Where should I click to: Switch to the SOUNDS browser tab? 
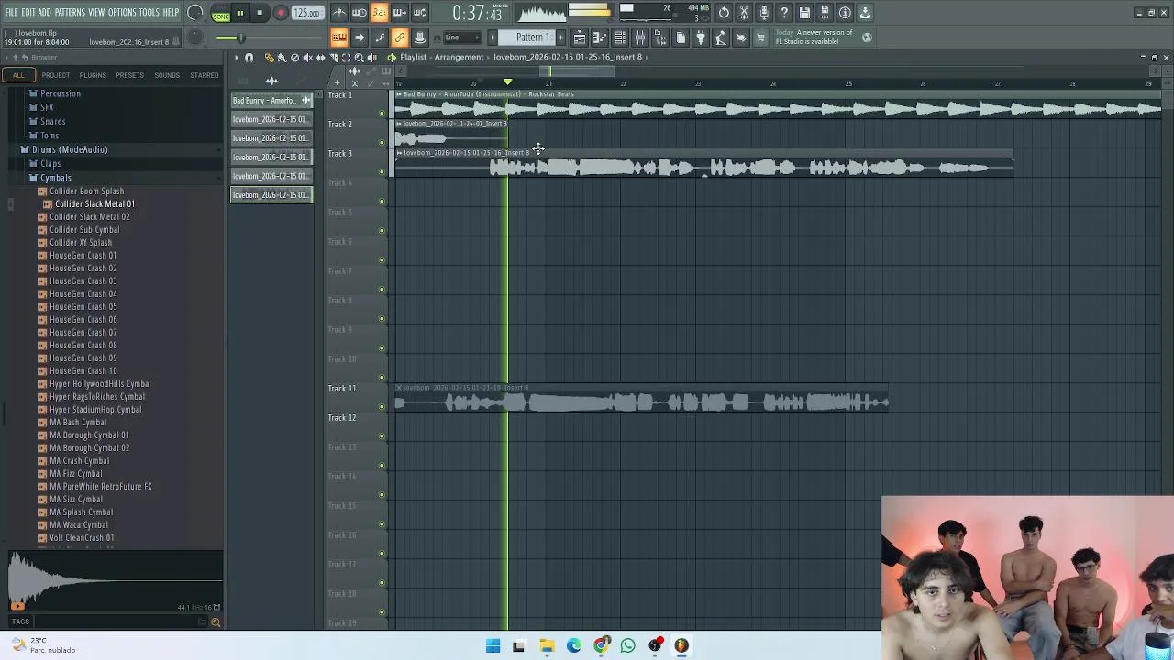click(167, 75)
